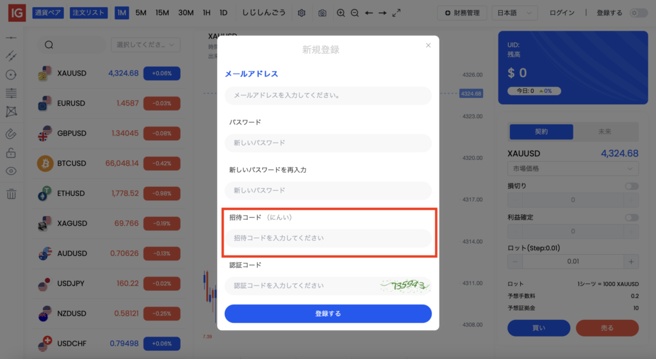Focus the パスワード input field
This screenshot has width=656, height=359.
[x=328, y=143]
